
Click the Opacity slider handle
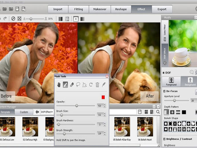coord(77,106)
